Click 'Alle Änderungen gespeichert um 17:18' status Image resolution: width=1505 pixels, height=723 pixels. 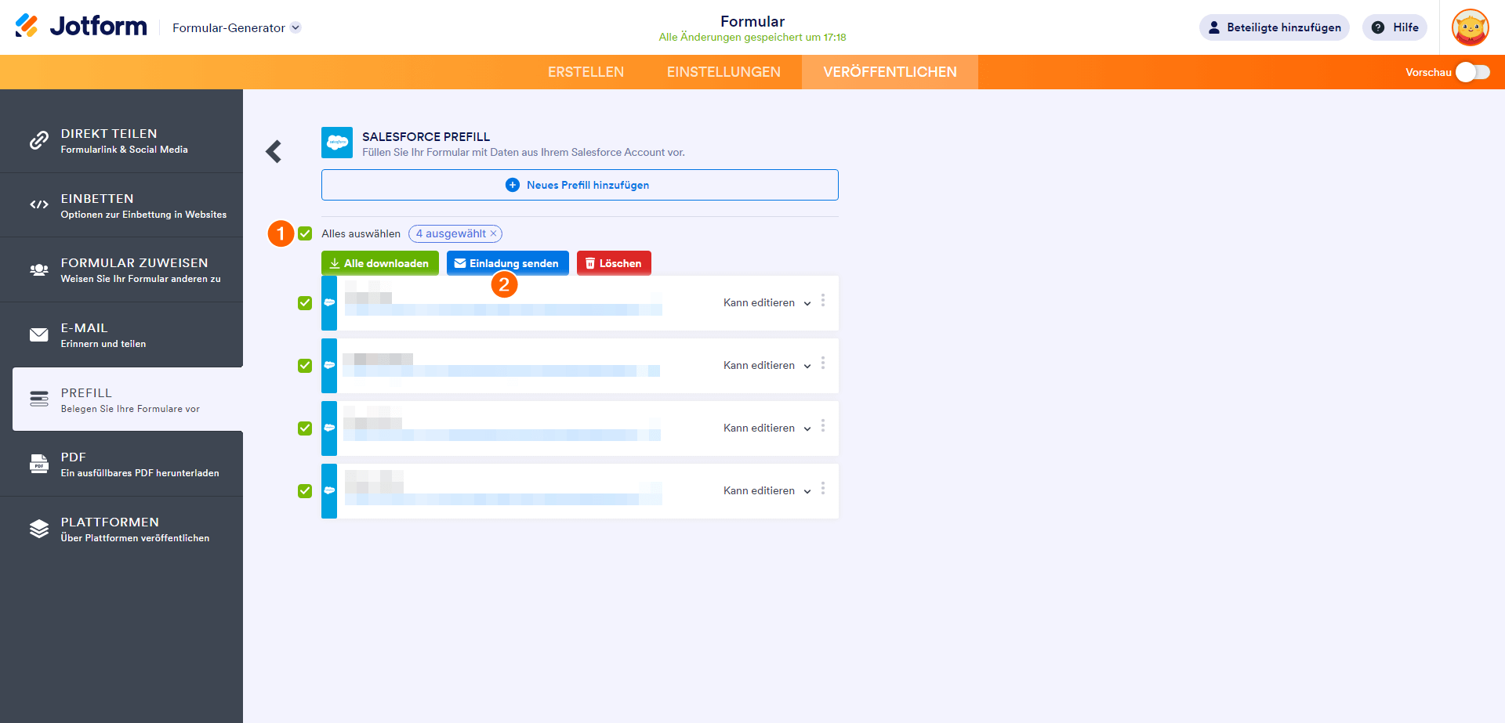click(752, 37)
